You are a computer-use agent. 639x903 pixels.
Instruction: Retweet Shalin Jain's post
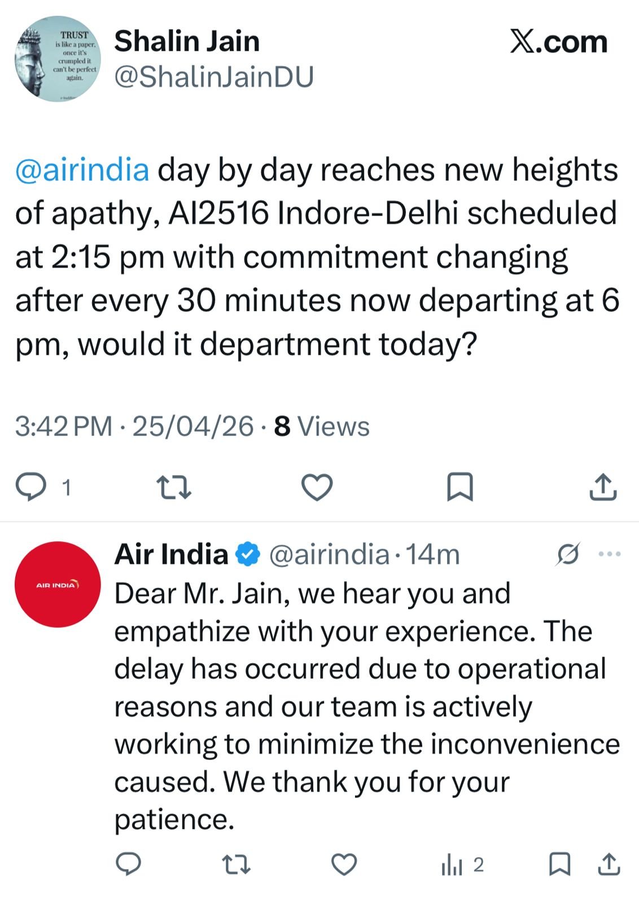174,488
